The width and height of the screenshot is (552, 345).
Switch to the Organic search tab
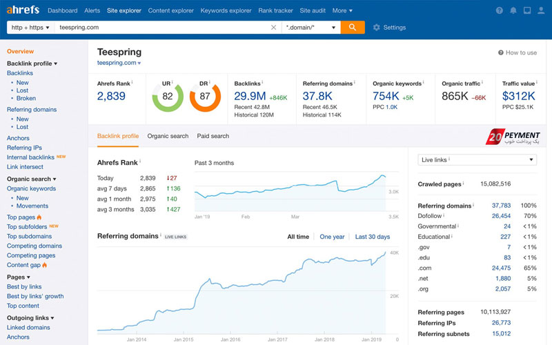pyautogui.click(x=168, y=136)
